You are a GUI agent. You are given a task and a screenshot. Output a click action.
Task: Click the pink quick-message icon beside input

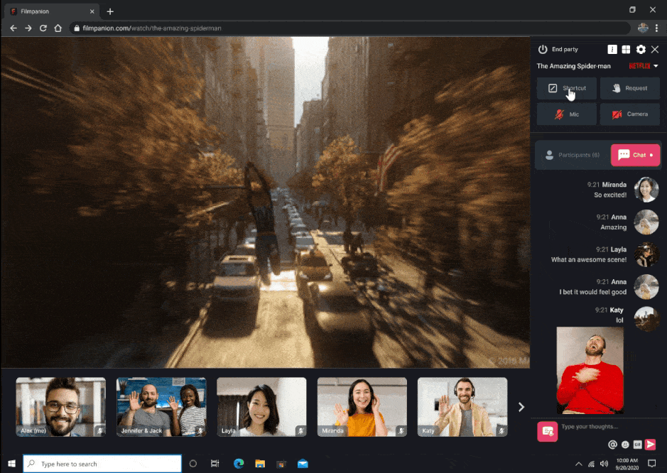pos(548,432)
